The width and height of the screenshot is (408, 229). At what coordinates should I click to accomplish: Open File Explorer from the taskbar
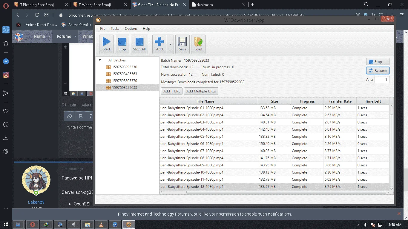pos(88,225)
